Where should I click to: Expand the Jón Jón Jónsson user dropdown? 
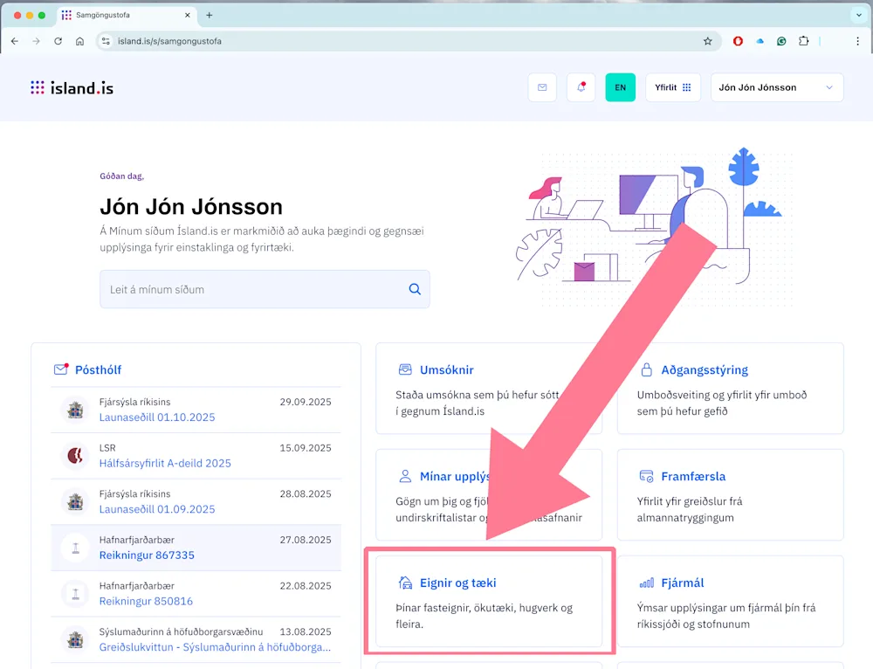point(777,87)
